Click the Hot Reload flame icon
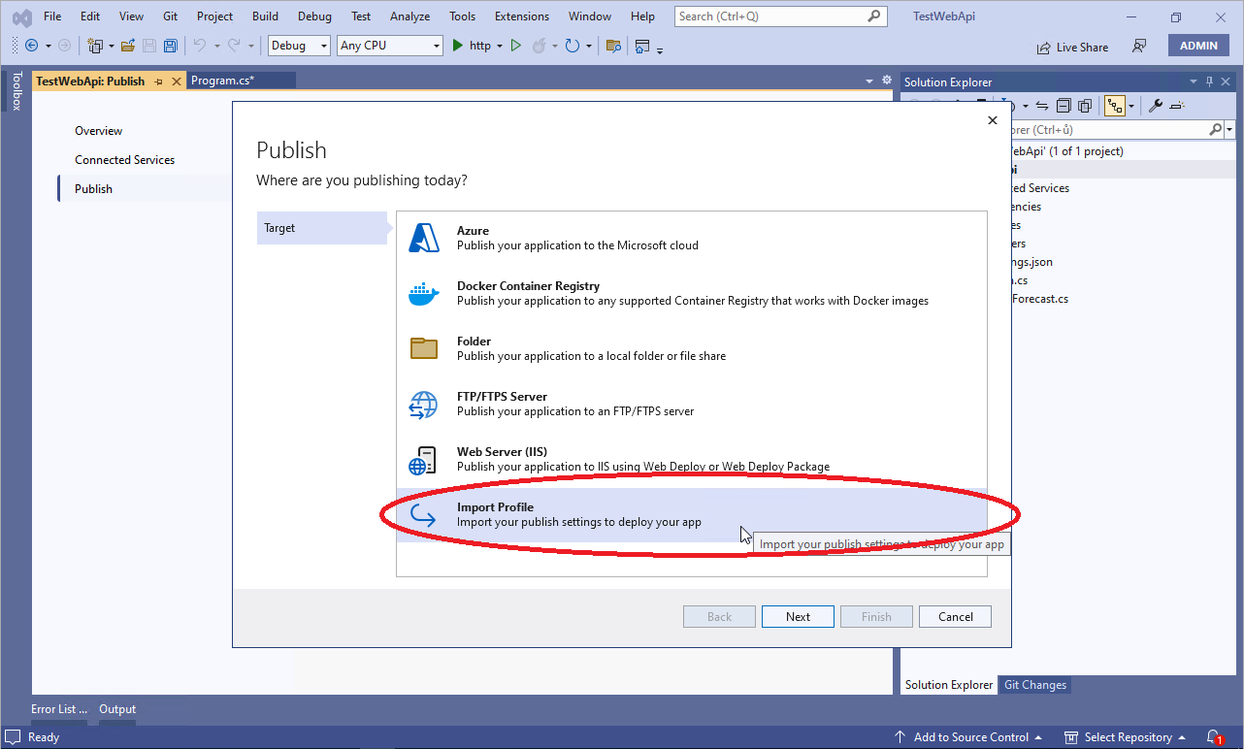1244x749 pixels. click(540, 46)
